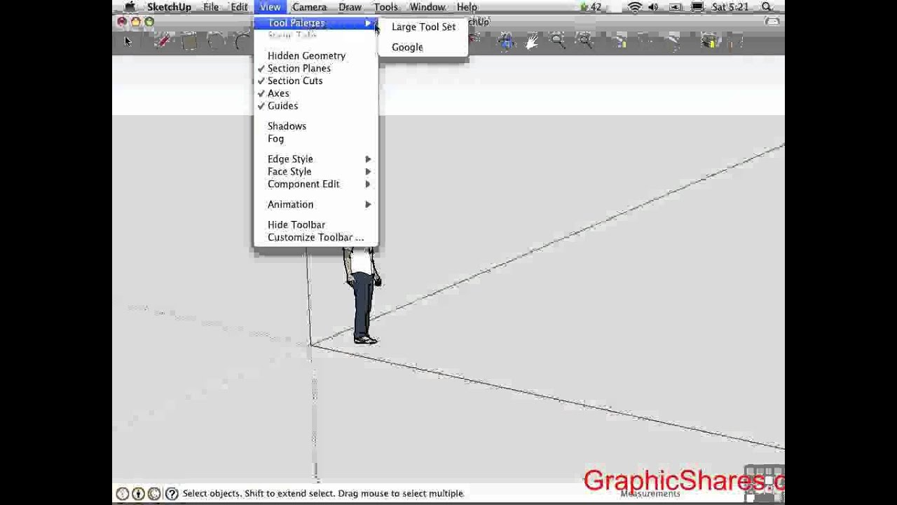Open the Apple menu
This screenshot has height=505, width=897.
[130, 7]
